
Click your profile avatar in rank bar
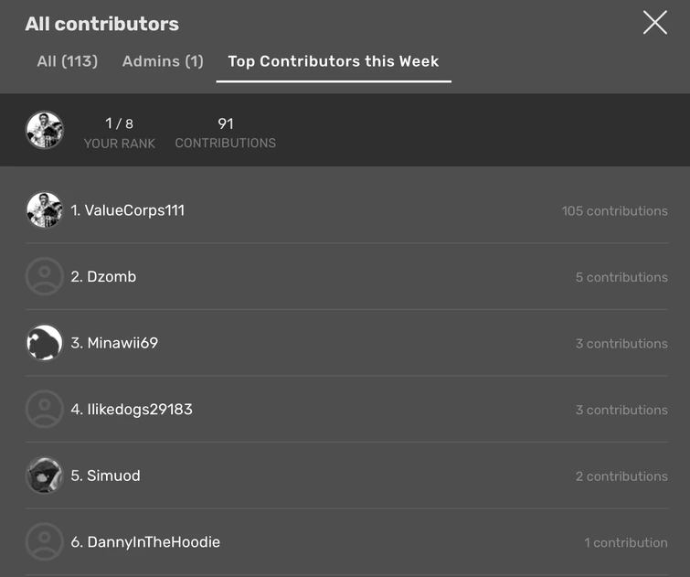[x=45, y=130]
